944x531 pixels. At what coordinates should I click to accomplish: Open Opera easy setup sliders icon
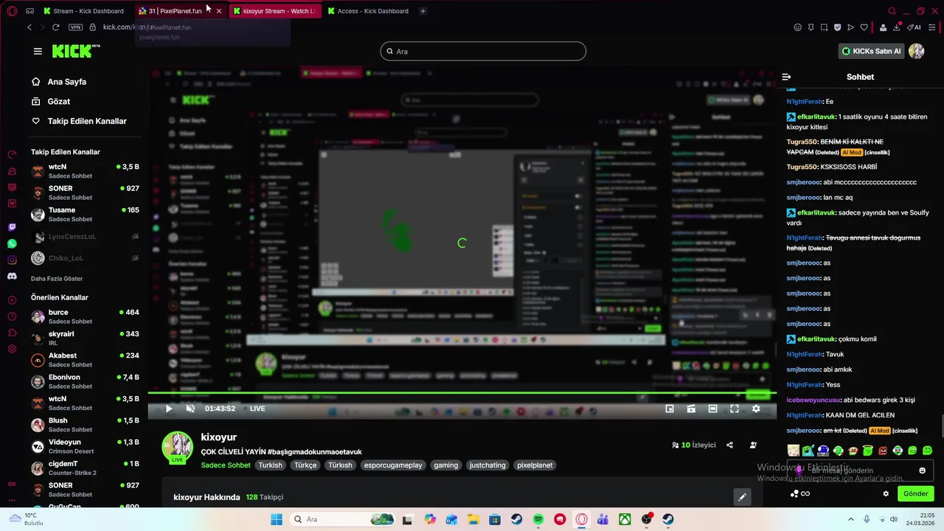(933, 27)
